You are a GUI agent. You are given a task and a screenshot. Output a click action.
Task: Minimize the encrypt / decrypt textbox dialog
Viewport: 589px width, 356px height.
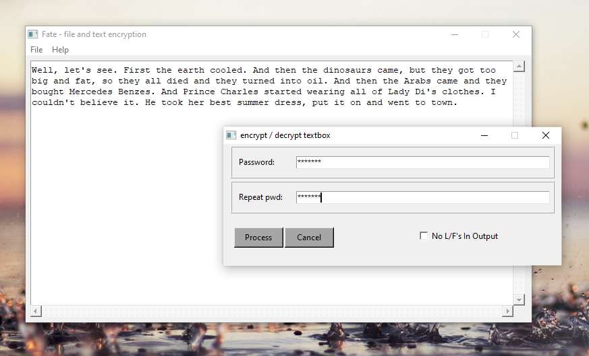[484, 135]
